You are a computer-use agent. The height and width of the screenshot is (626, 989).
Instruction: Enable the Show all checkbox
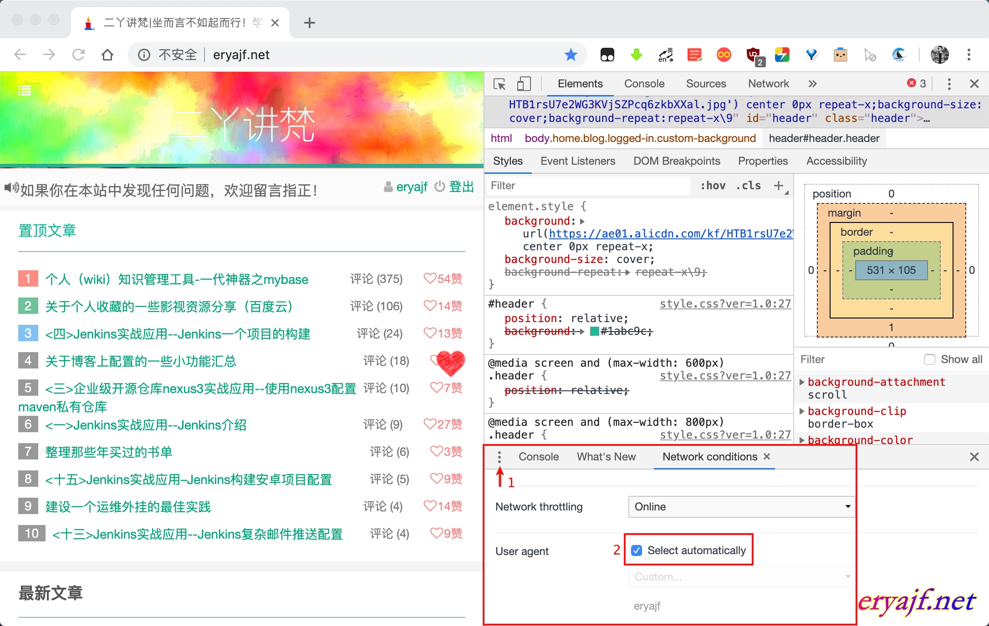929,359
